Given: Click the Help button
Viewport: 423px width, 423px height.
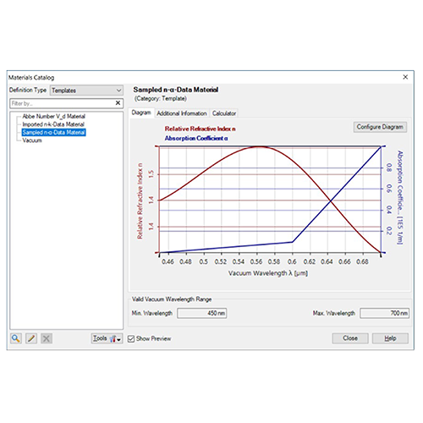Looking at the screenshot, I should click(x=390, y=338).
